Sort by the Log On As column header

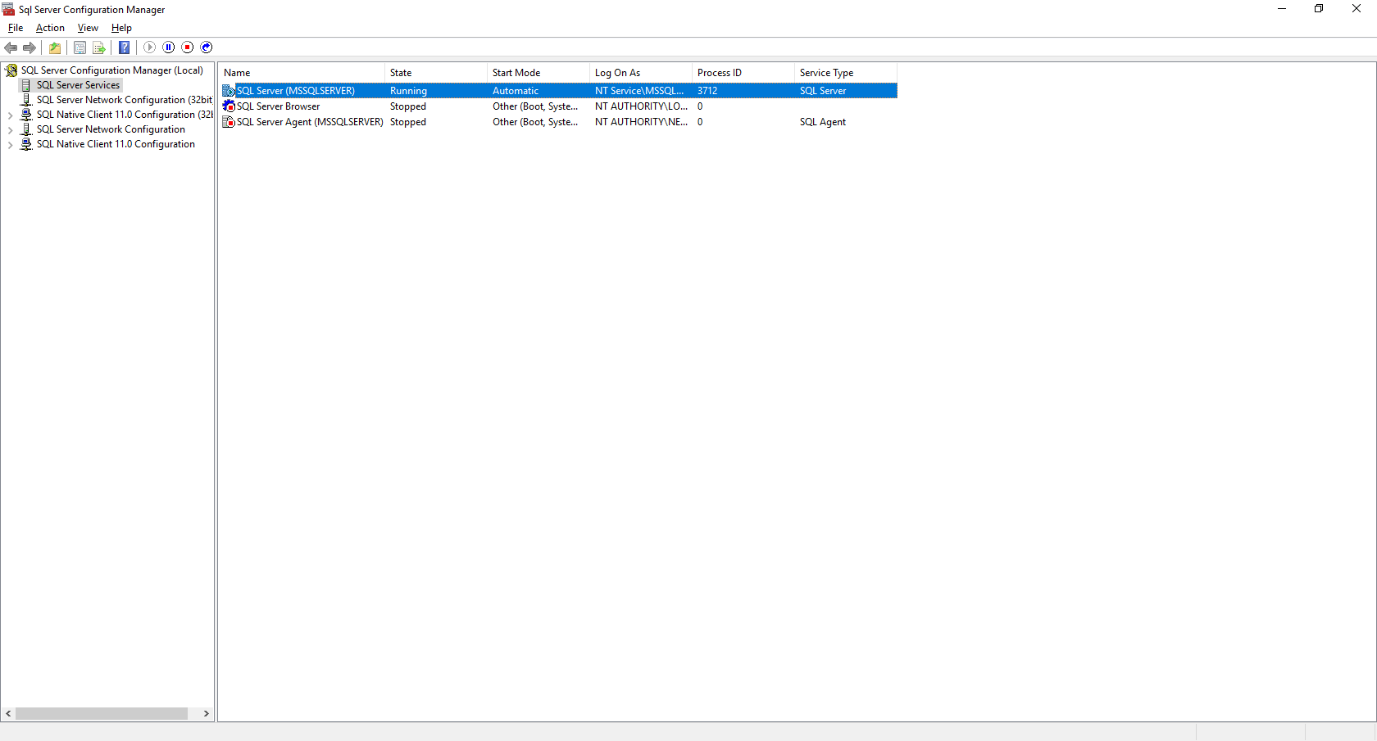(640, 73)
